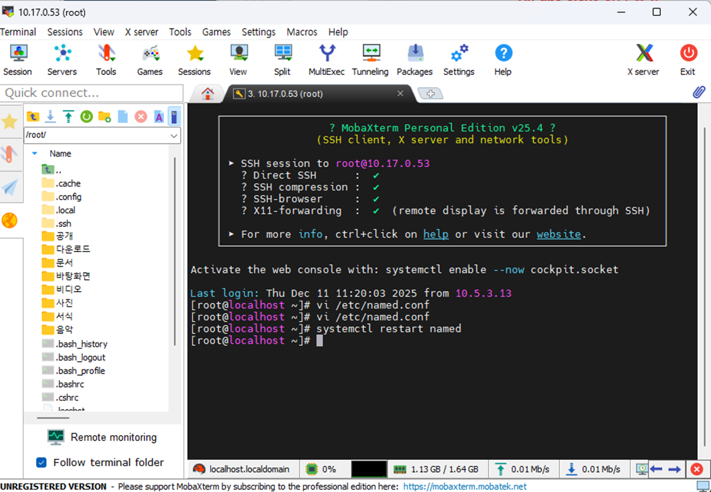
Task: Open the Games menu
Action: pos(216,32)
